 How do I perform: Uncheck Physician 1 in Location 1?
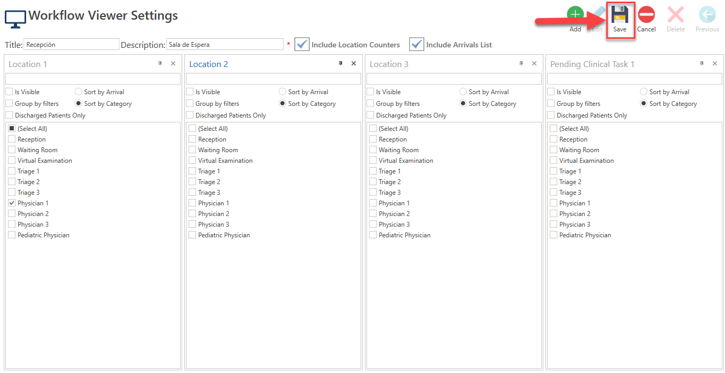point(12,203)
